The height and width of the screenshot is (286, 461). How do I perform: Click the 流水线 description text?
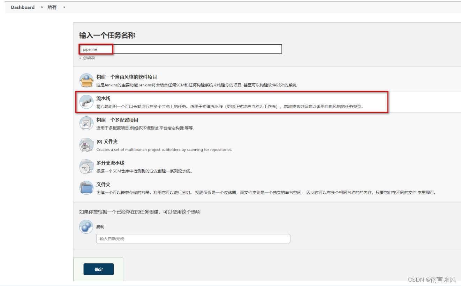point(230,107)
